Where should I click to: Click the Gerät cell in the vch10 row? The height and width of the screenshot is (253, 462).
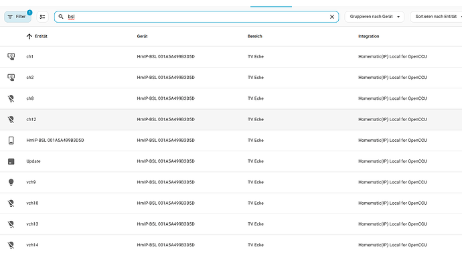[165, 203]
